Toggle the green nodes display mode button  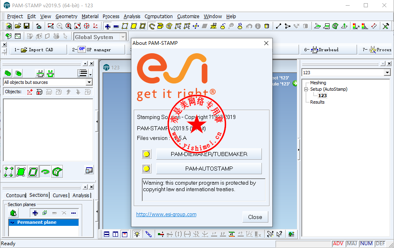point(8,172)
